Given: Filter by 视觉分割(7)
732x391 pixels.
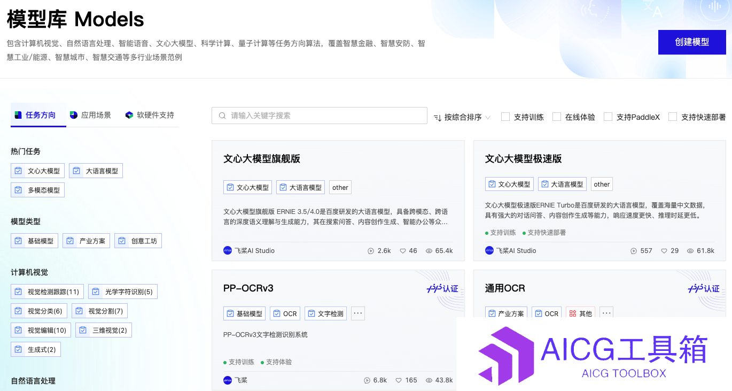Looking at the screenshot, I should point(99,311).
